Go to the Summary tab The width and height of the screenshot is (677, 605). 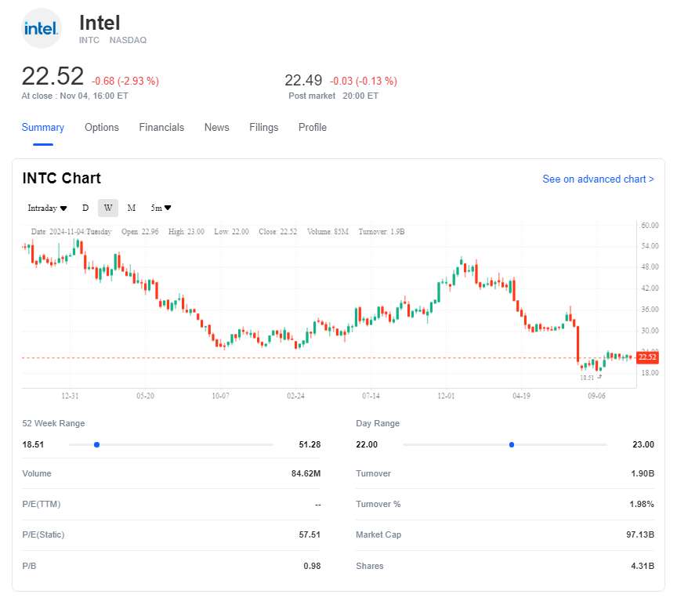pyautogui.click(x=43, y=128)
